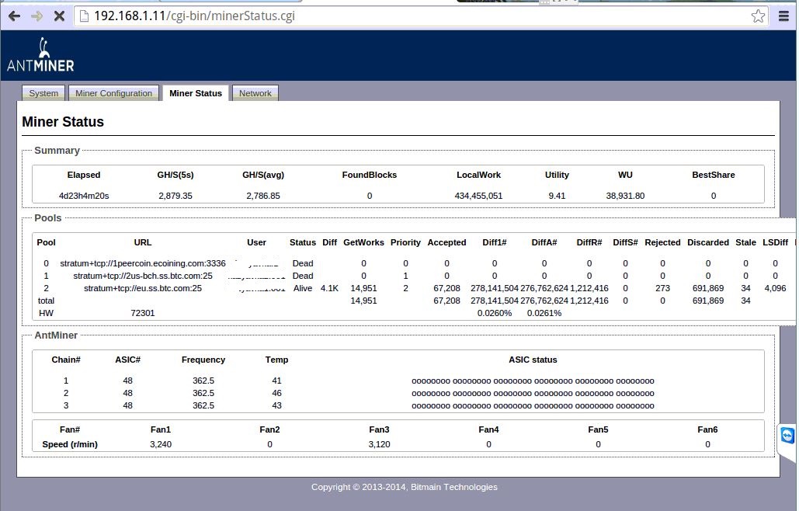Stop the page from loading
Screen dimensions: 799x511
(60, 16)
